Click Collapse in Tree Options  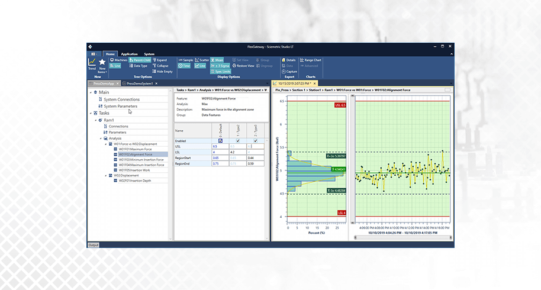[160, 66]
